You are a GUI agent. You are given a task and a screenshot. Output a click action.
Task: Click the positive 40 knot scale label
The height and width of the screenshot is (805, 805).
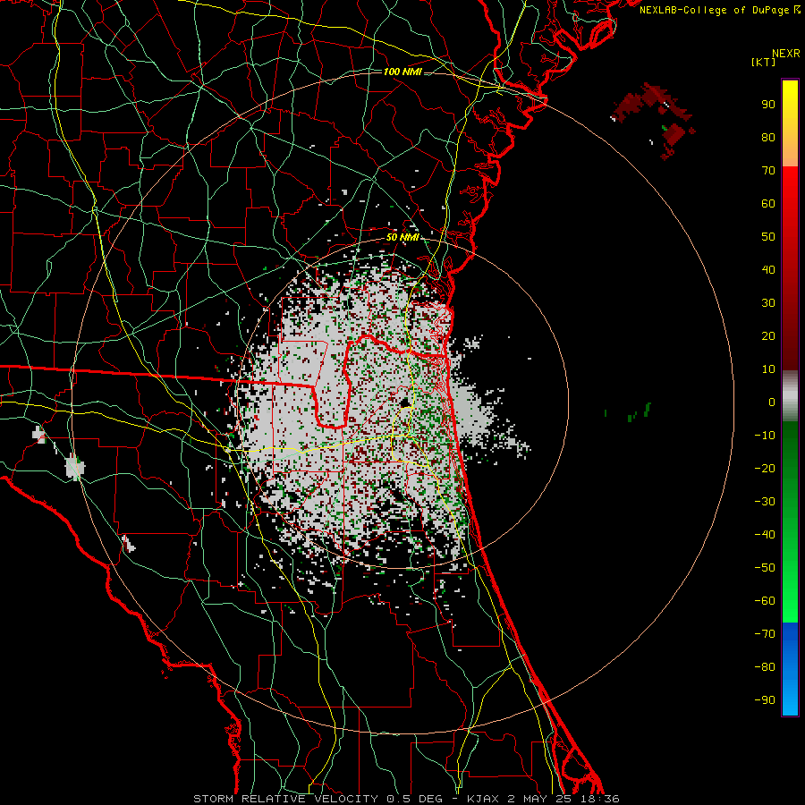768,270
